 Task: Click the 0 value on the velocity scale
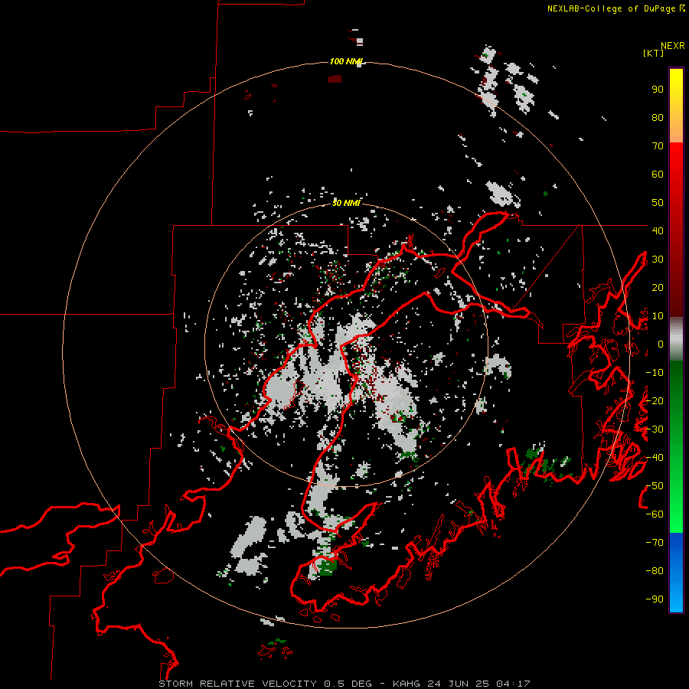(x=661, y=344)
